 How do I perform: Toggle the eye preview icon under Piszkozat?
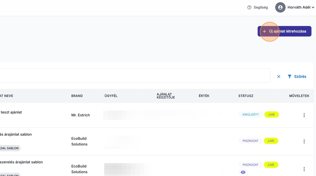243,172
